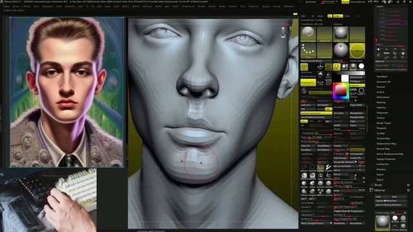Click Reset Current Brush
The height and width of the screenshot is (232, 413).
point(316,61)
